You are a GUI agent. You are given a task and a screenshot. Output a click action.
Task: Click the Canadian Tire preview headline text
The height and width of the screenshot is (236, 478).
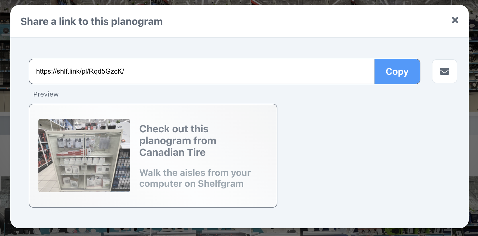[178, 140]
